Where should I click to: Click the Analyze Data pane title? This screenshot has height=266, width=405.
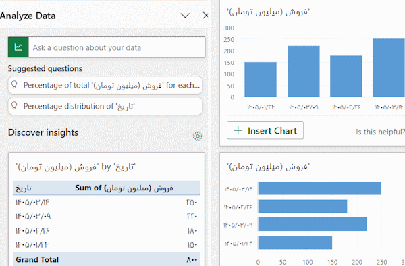coord(28,16)
